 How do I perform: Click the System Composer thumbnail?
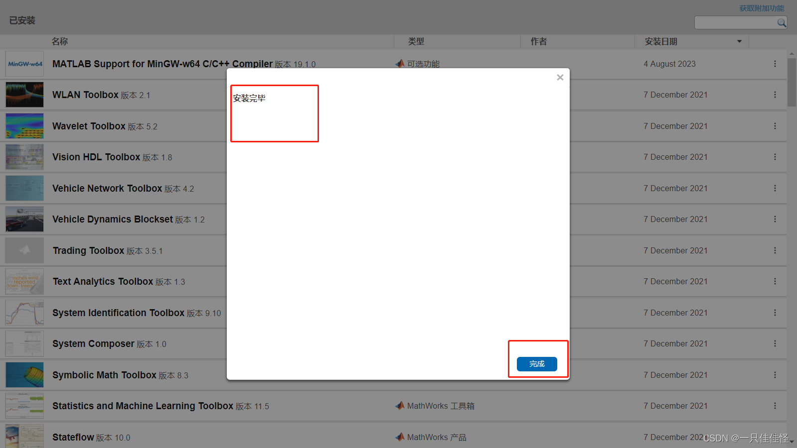[24, 343]
